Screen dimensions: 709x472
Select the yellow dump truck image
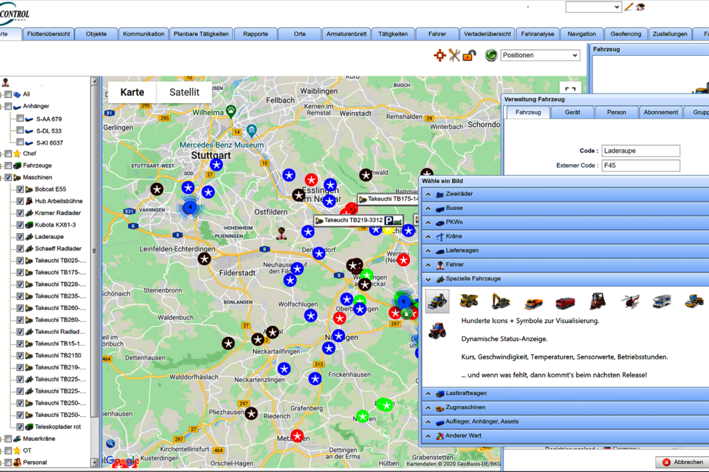[469, 301]
